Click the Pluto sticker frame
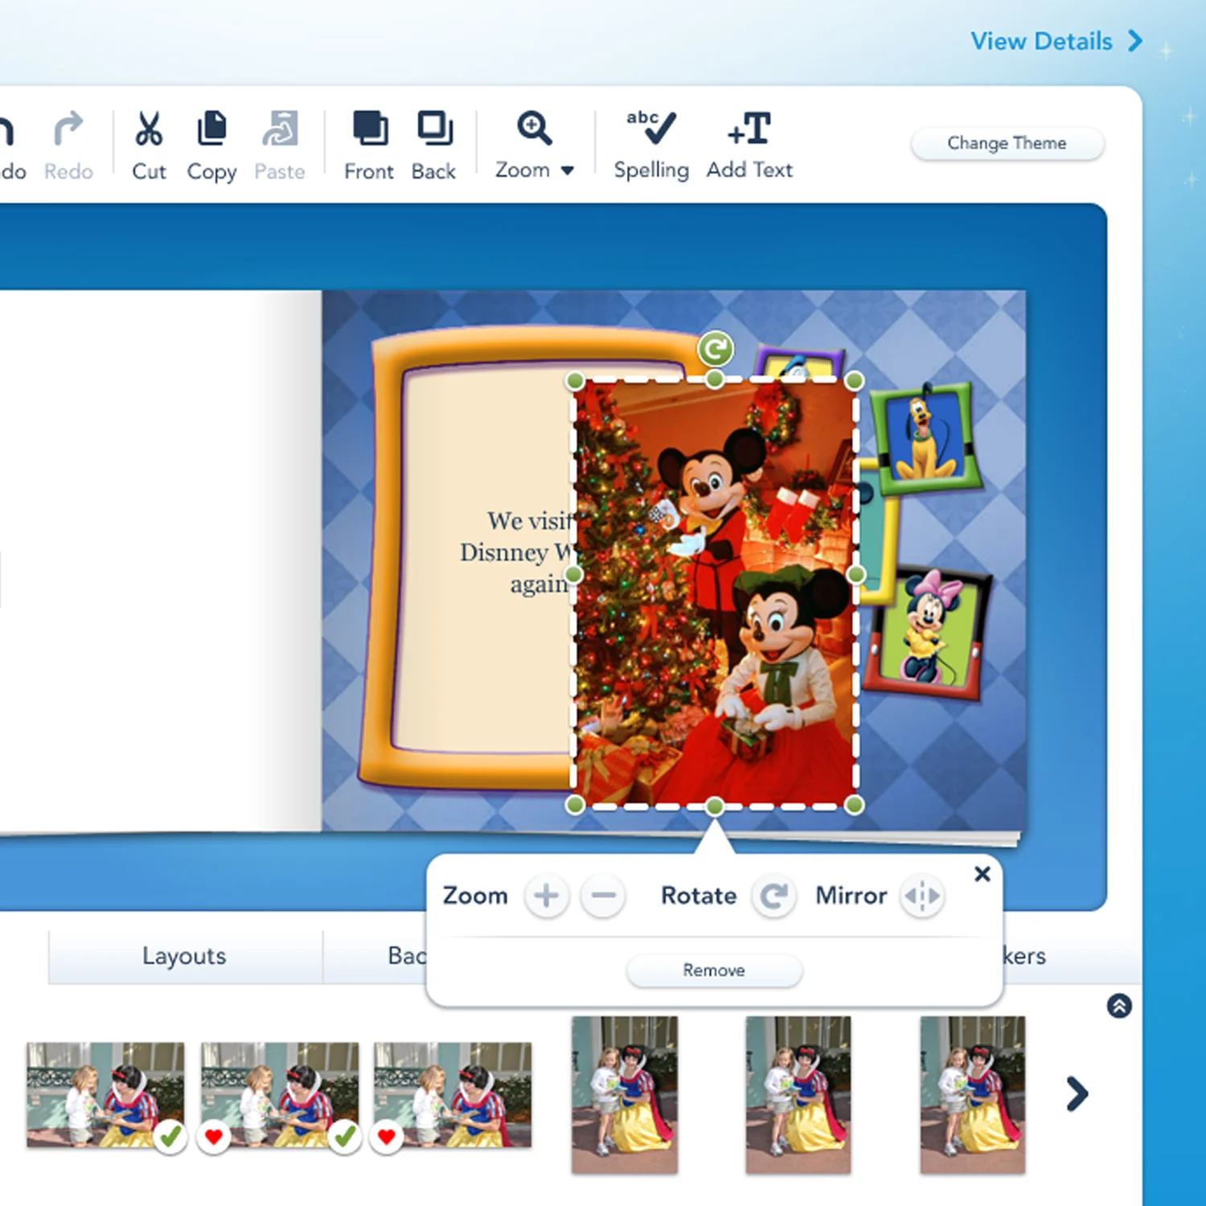This screenshot has height=1206, width=1206. pyautogui.click(x=926, y=437)
